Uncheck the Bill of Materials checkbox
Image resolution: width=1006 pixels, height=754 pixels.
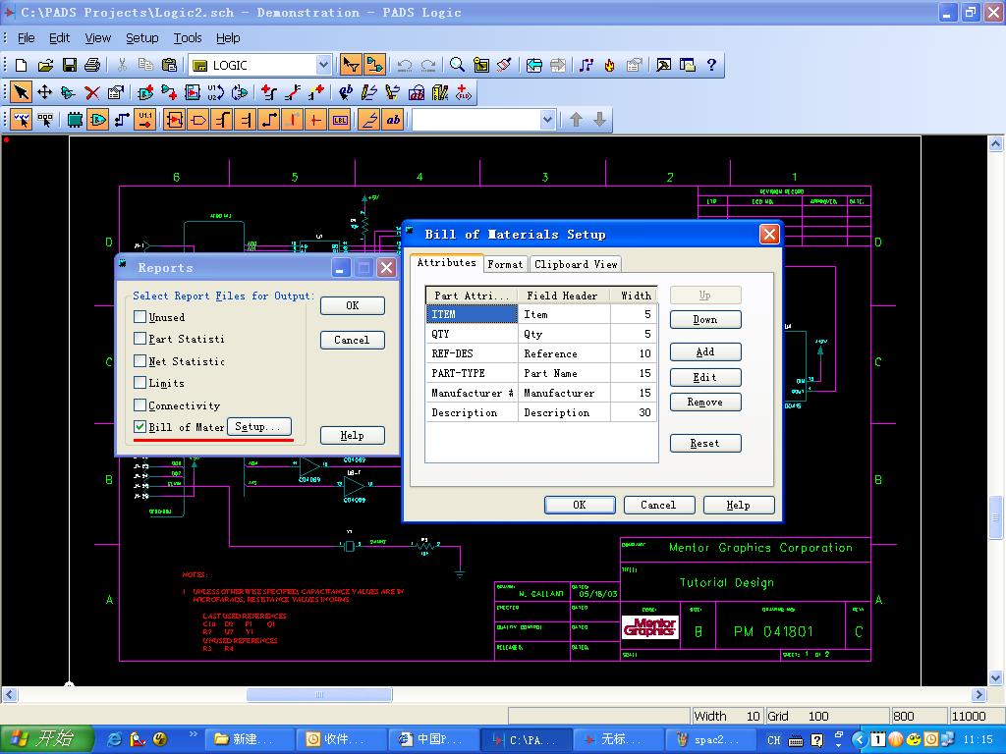(140, 427)
